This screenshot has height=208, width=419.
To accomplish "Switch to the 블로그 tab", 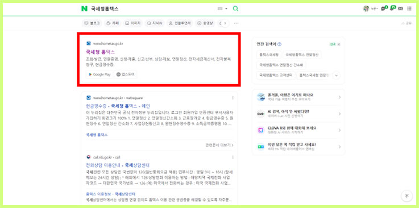I will 92,23.
